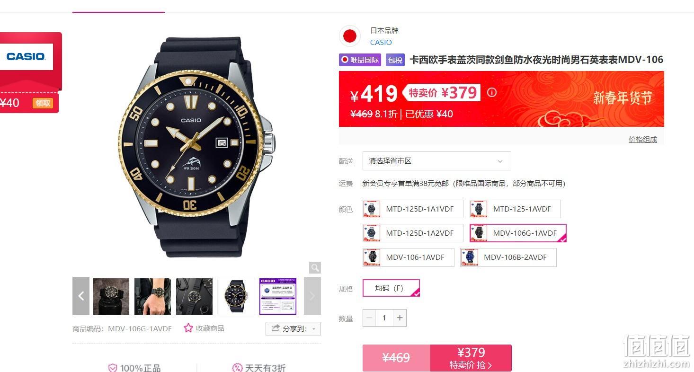This screenshot has height=372, width=694.
Task: Select color option MDV-106B-2AVDF
Action: tap(508, 257)
